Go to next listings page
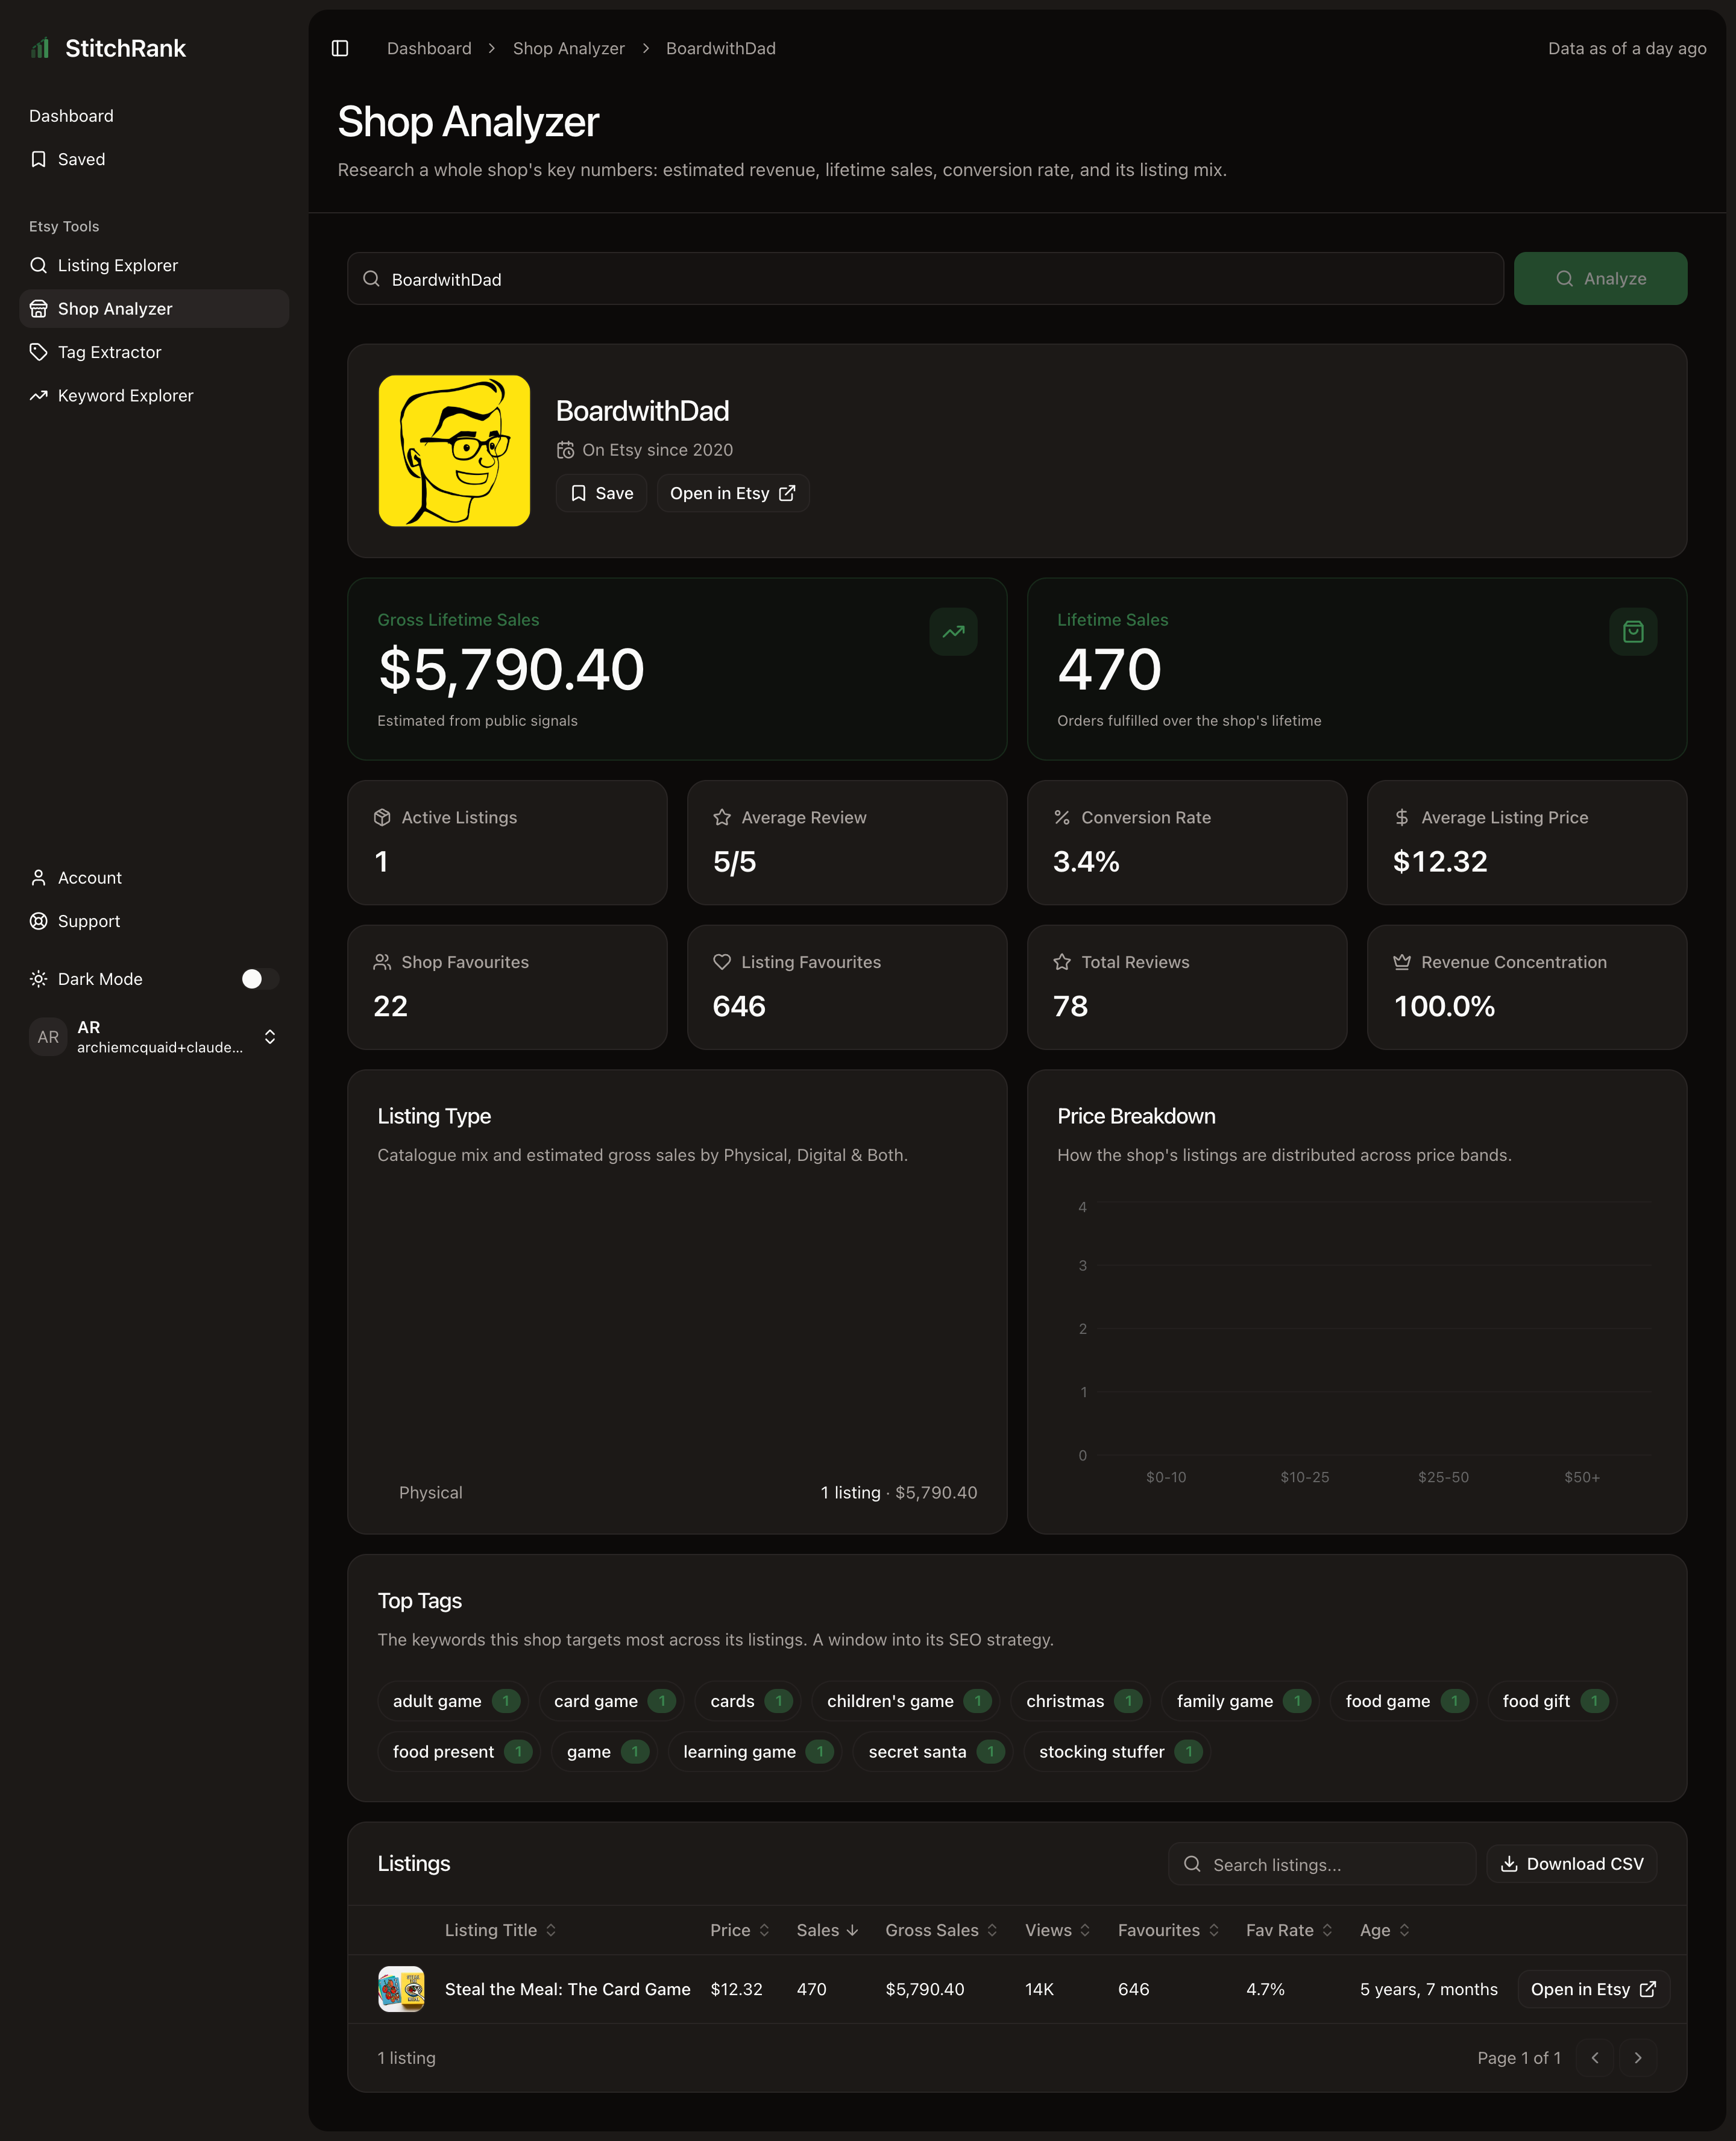The width and height of the screenshot is (1736, 2141). [x=1638, y=2057]
